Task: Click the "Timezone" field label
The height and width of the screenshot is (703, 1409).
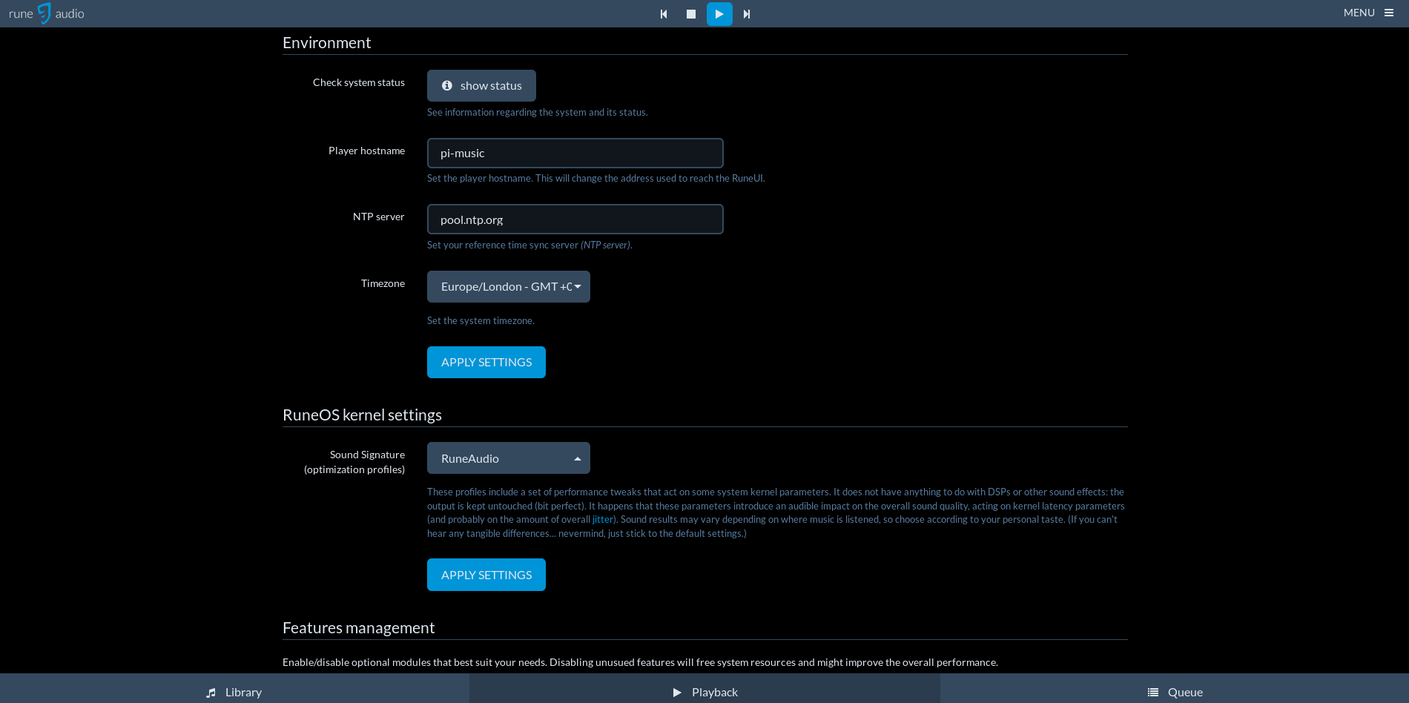Action: pyautogui.click(x=383, y=283)
